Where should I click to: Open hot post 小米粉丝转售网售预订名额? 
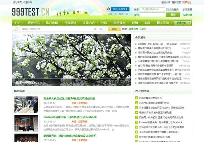(x=159, y=132)
